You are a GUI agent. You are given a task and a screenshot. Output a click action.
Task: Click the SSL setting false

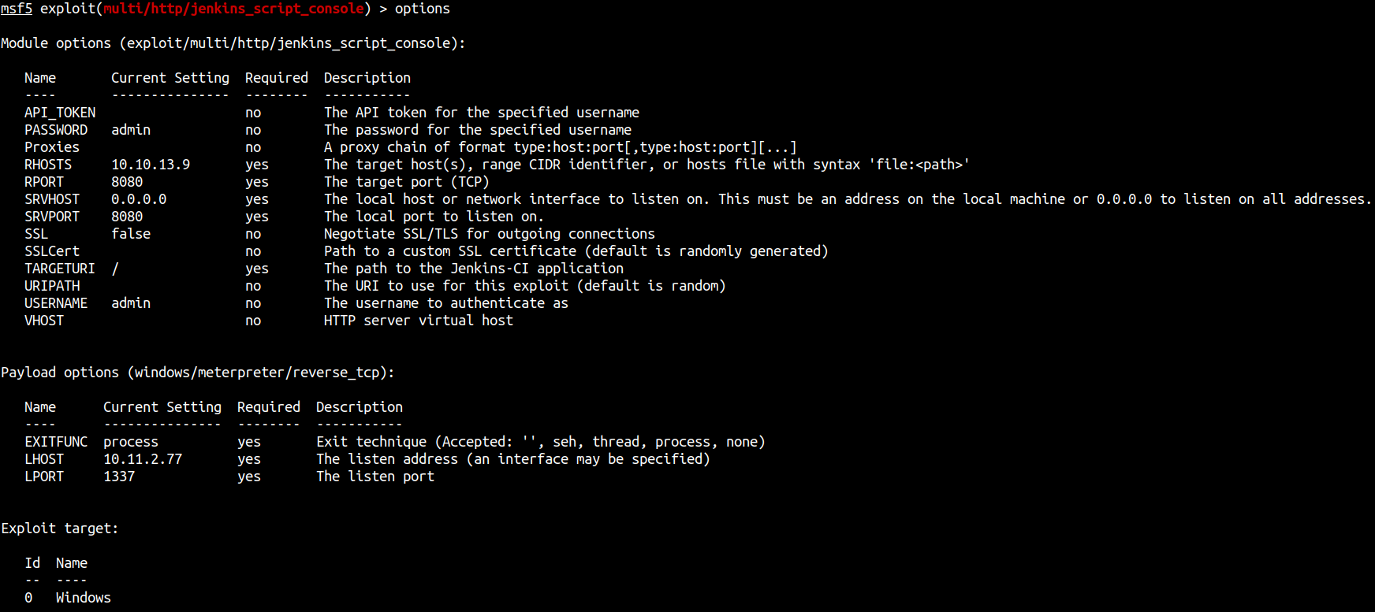131,234
